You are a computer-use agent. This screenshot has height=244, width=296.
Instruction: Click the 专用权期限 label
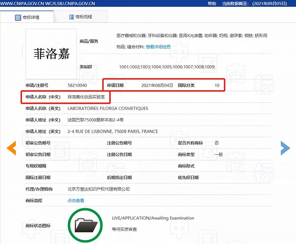click(36, 166)
